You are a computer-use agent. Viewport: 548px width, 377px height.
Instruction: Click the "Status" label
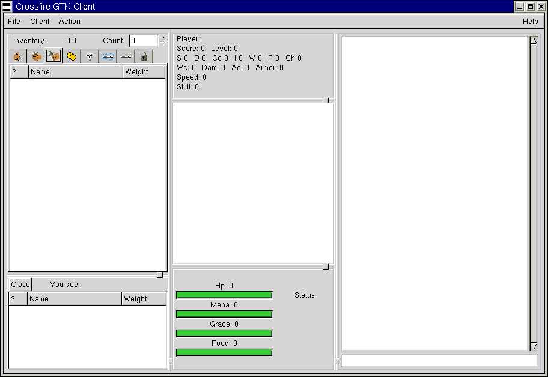click(x=305, y=295)
